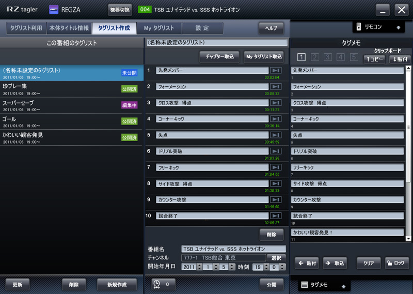Play the tag for カウンター攻撃
The height and width of the screenshot is (294, 413).
coord(276,199)
